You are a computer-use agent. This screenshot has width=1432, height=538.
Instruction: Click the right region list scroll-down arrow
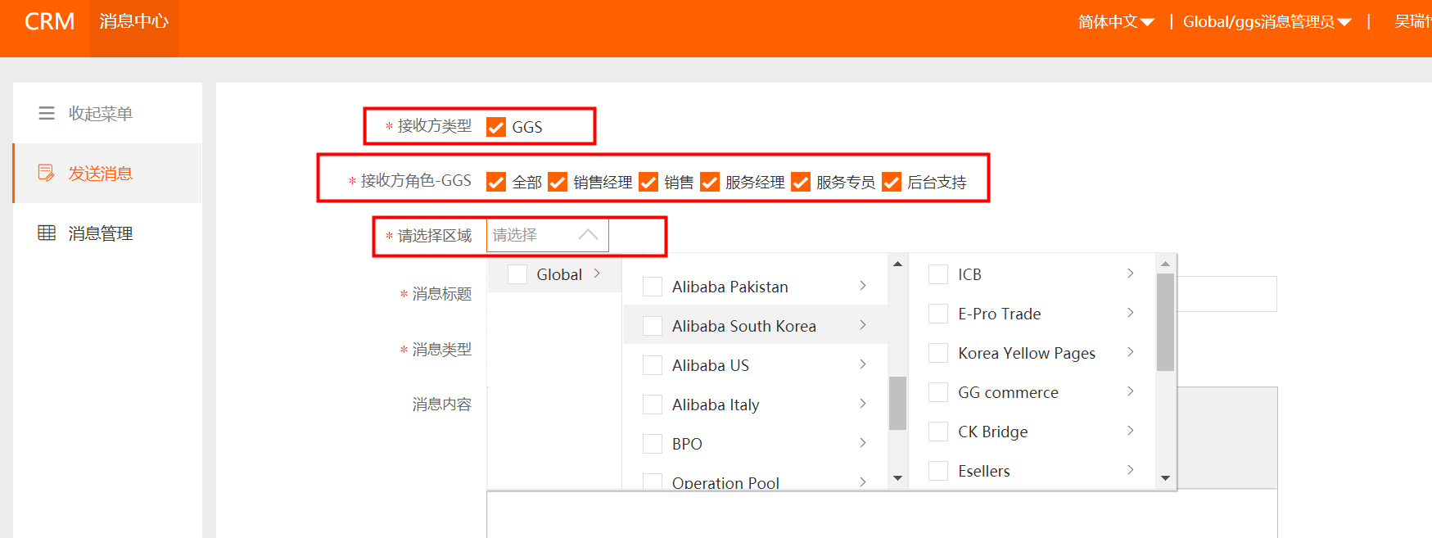pyautogui.click(x=1165, y=478)
